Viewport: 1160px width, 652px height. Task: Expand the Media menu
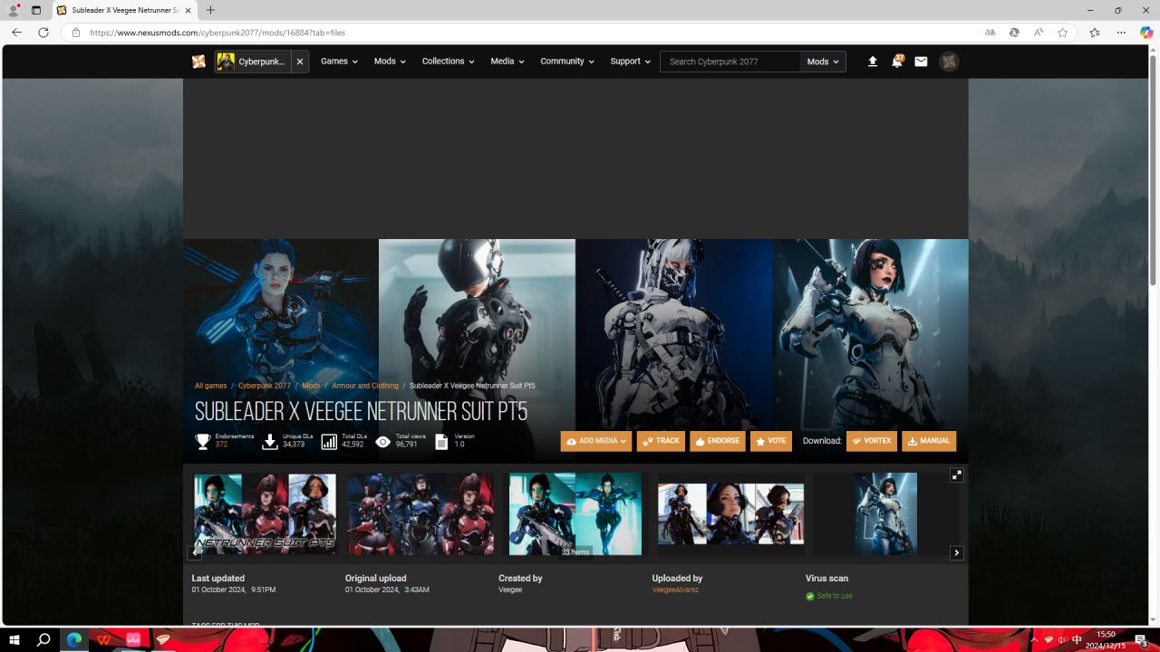pos(507,62)
